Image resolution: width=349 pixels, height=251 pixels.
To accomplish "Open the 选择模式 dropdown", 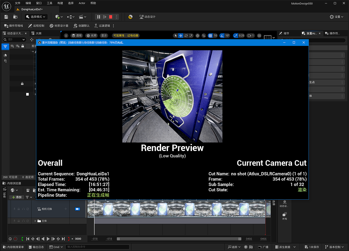I will (x=36, y=17).
